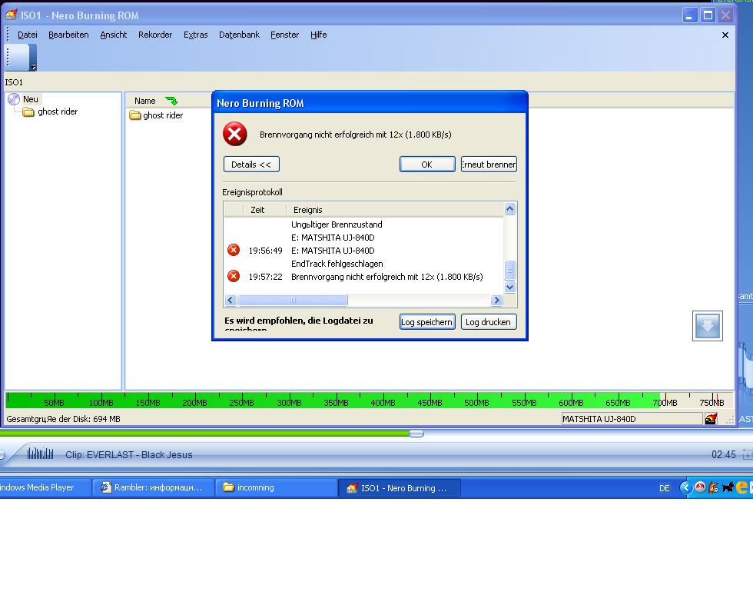
Task: Click the event log scroll-left arrow
Action: pyautogui.click(x=231, y=301)
